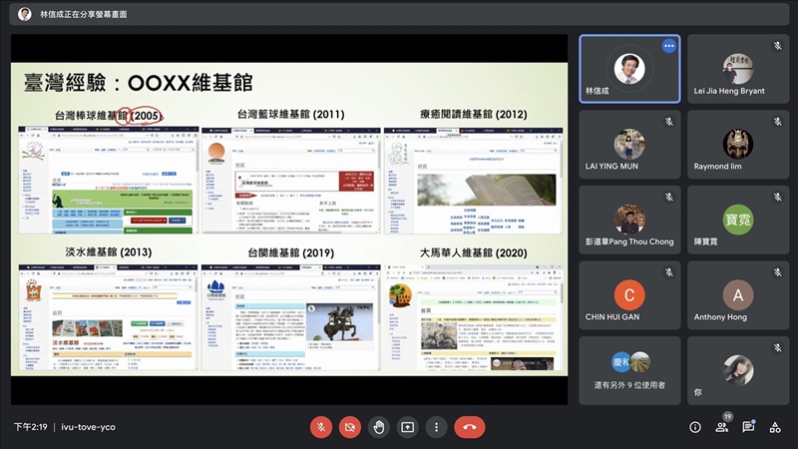Open more options three-dot menu
Screen dimensions: 798x449
coord(436,427)
